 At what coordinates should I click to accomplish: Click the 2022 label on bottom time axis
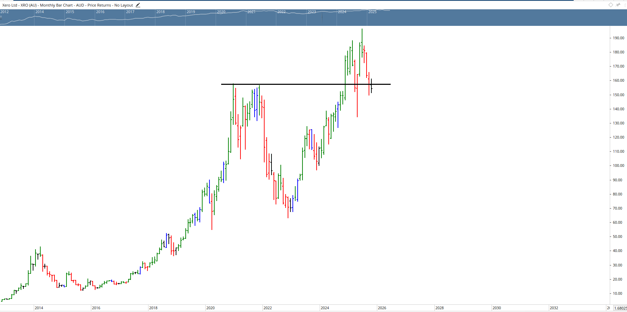click(x=268, y=308)
